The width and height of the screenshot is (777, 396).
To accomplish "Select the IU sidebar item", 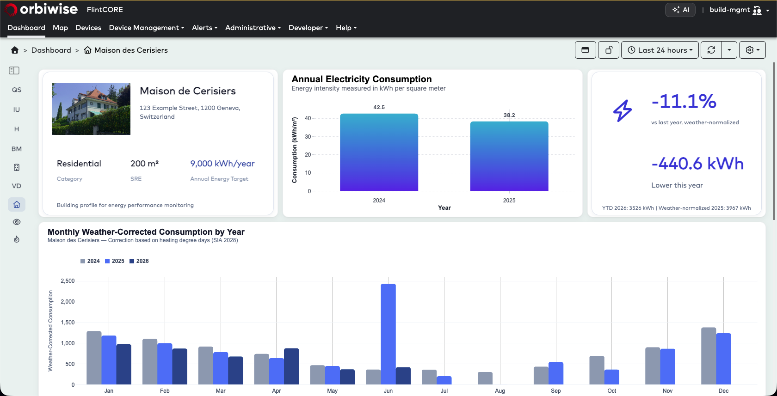I will pyautogui.click(x=17, y=110).
